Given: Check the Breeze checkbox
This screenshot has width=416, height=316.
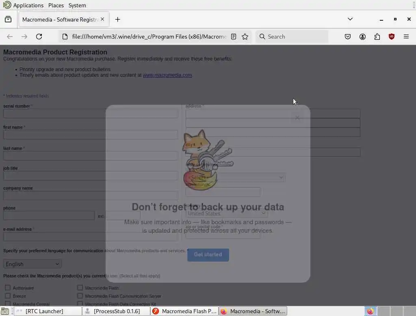Looking at the screenshot, I should click(x=8, y=296).
